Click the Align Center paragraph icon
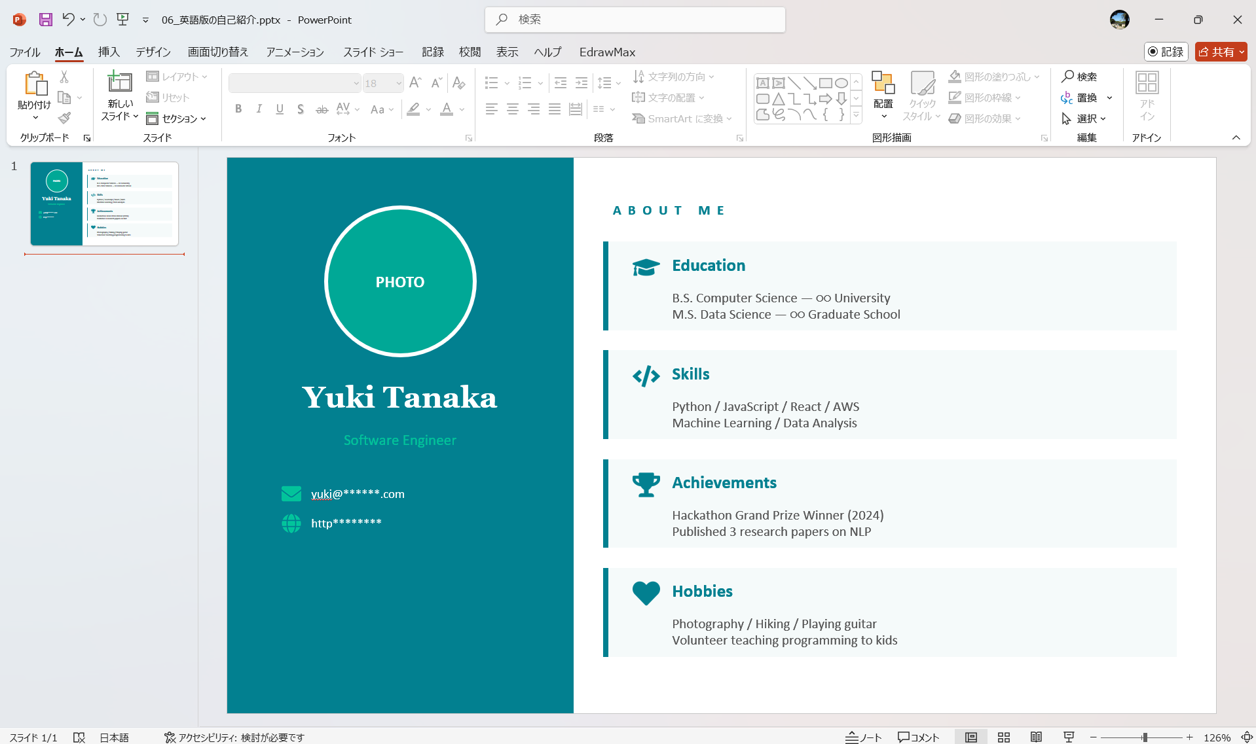1256x744 pixels. (x=513, y=109)
